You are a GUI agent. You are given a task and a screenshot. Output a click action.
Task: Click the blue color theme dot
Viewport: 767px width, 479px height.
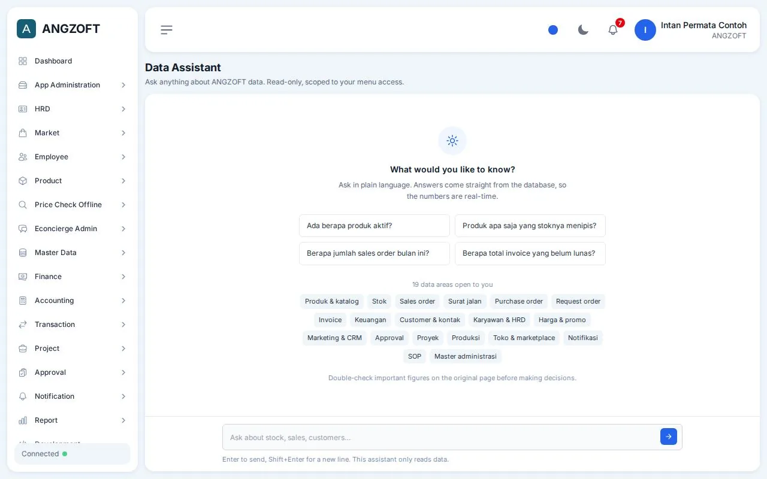coord(553,30)
